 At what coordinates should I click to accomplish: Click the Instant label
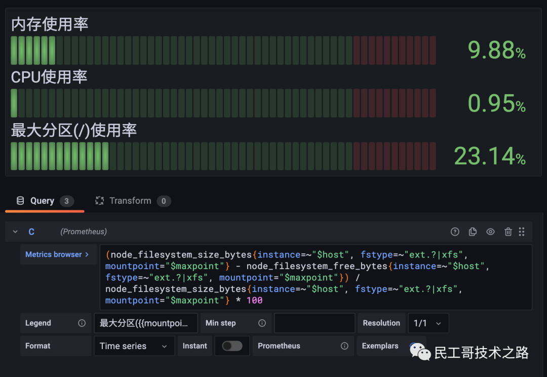pos(194,346)
